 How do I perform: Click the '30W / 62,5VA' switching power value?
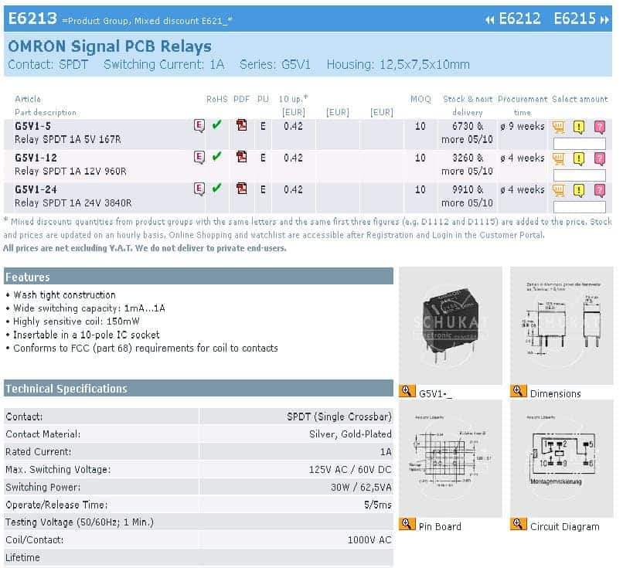point(361,488)
